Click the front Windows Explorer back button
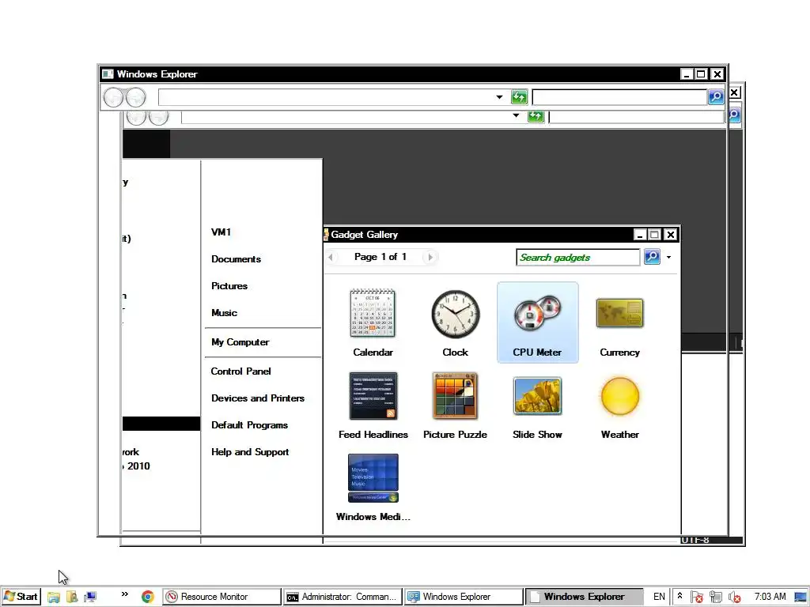Screen dimensions: 810x607 click(x=113, y=97)
